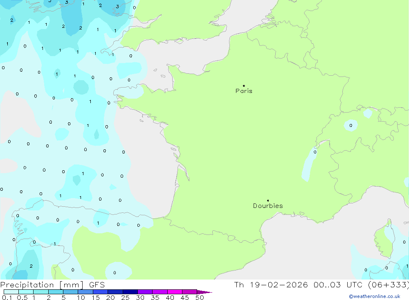
Task: Pick the 15–20 mm legend color swatch
Action: point(101,292)
